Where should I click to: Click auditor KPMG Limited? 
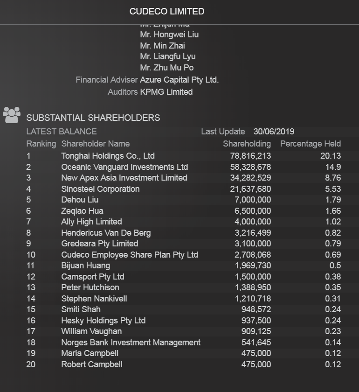click(166, 92)
